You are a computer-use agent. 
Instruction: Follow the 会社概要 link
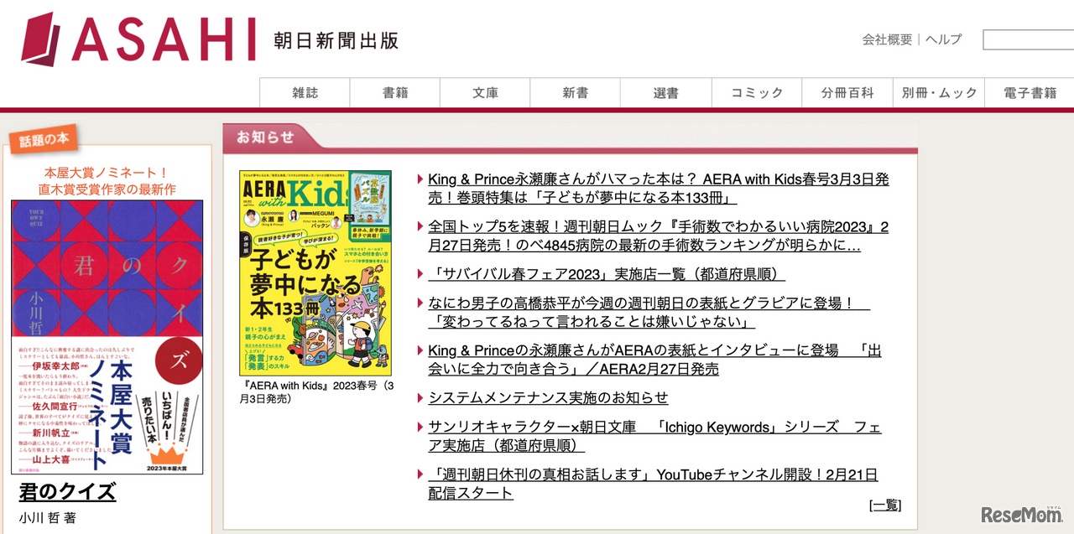[887, 39]
